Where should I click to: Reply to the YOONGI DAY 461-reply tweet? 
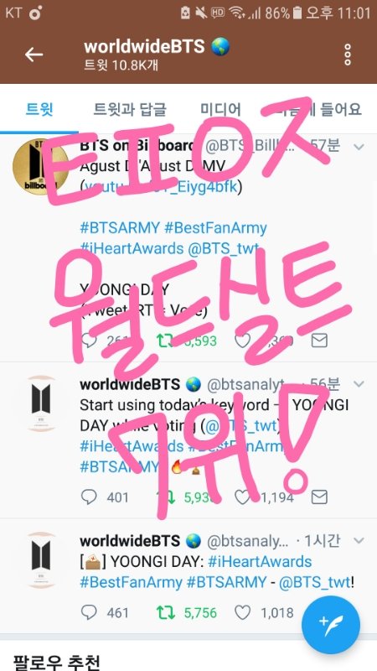(x=89, y=613)
